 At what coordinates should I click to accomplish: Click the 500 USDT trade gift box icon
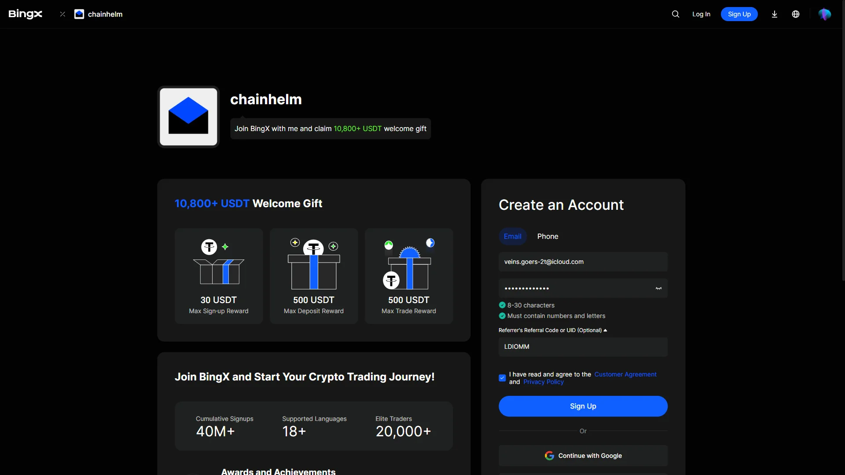pyautogui.click(x=409, y=264)
